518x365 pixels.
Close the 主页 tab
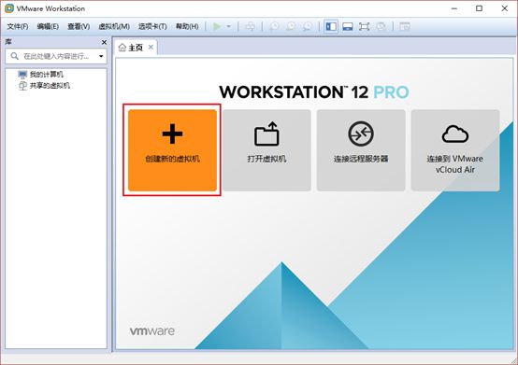pyautogui.click(x=151, y=48)
